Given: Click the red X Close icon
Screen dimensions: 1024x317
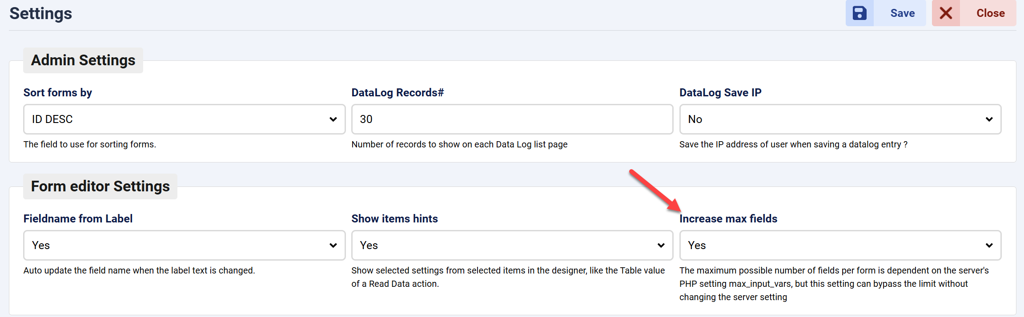Looking at the screenshot, I should tap(946, 13).
